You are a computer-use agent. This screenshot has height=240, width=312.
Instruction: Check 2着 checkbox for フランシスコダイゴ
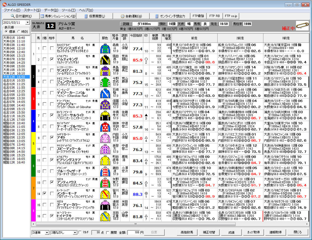coord(44,48)
